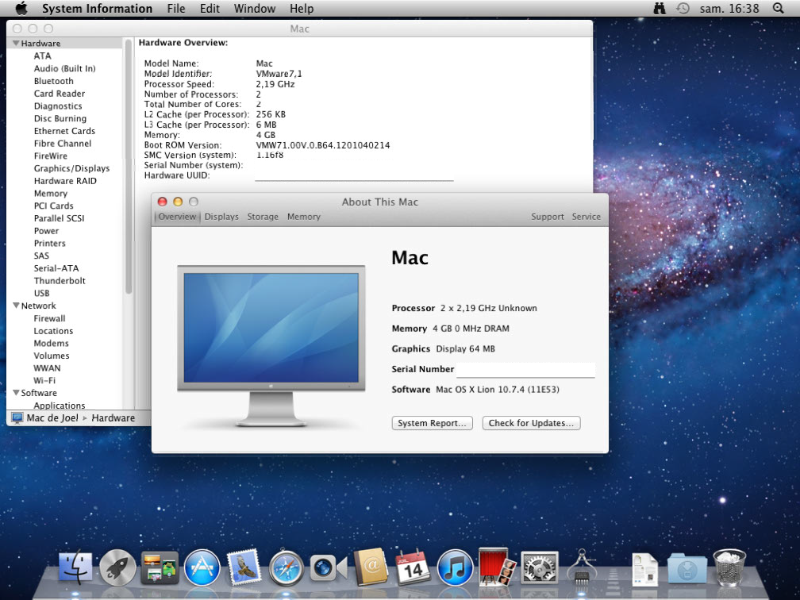Click the menu bar clock sam. 16:38

(x=729, y=9)
